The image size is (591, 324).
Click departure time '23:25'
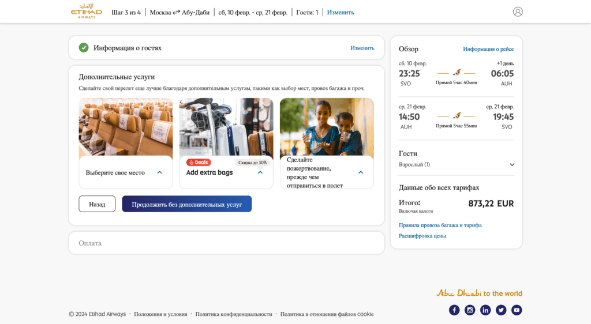click(x=409, y=73)
